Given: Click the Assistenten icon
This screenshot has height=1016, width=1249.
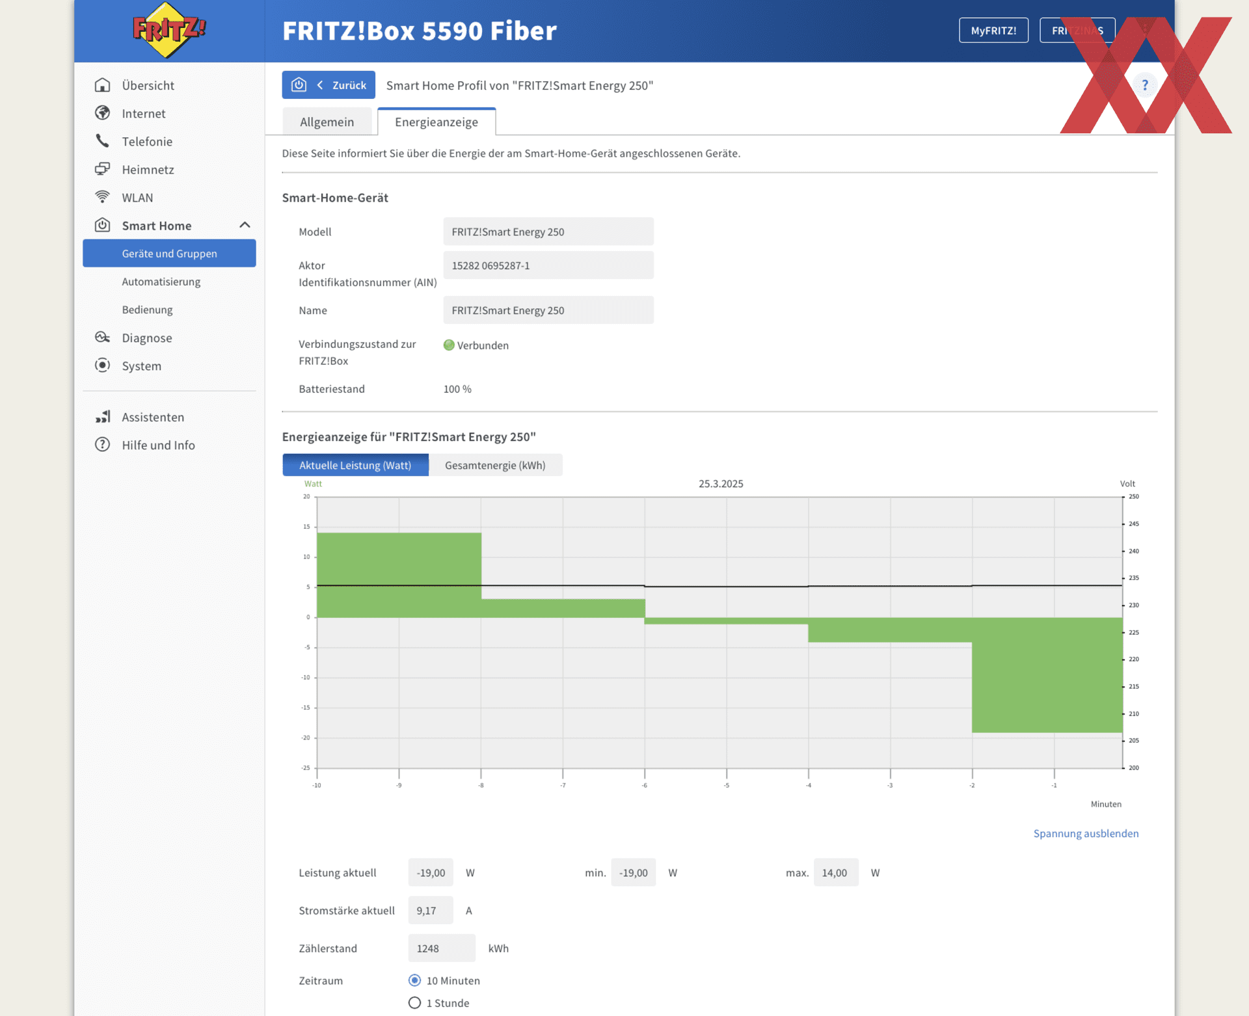Looking at the screenshot, I should (x=102, y=417).
